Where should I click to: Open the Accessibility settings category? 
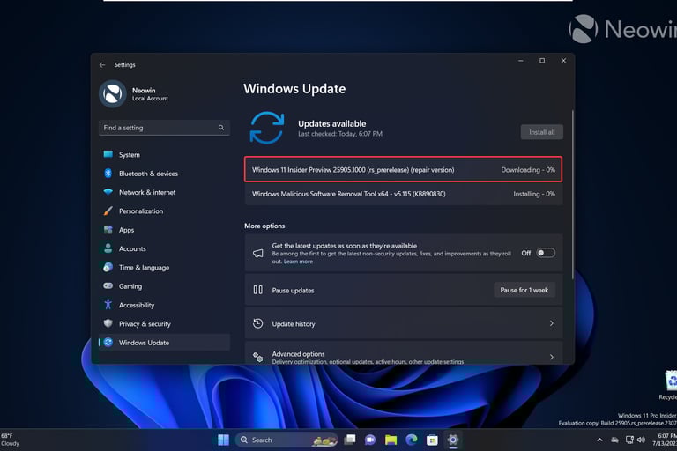[164, 305]
